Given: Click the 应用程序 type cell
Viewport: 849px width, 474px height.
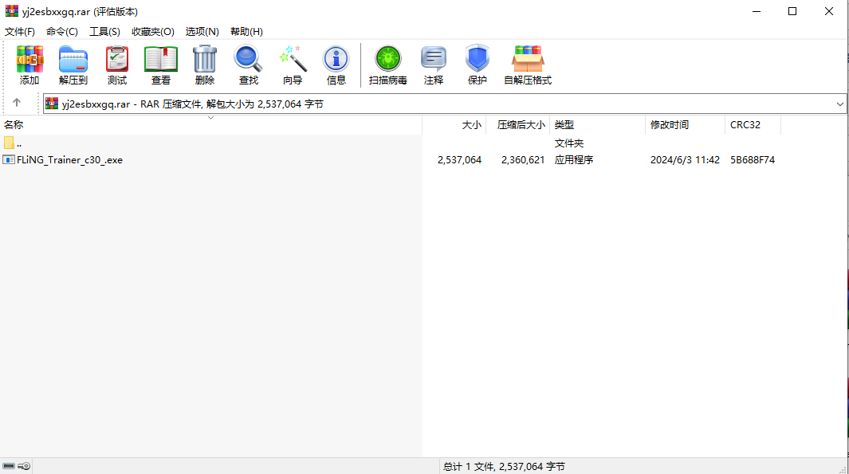Looking at the screenshot, I should 574,159.
